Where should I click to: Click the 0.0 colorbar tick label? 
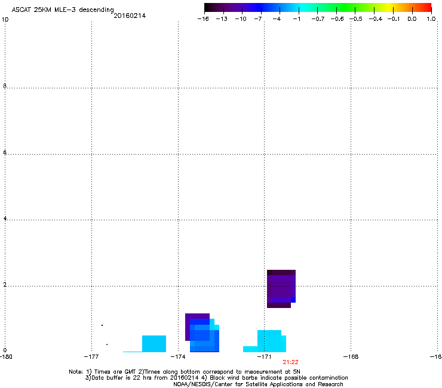pyautogui.click(x=412, y=19)
